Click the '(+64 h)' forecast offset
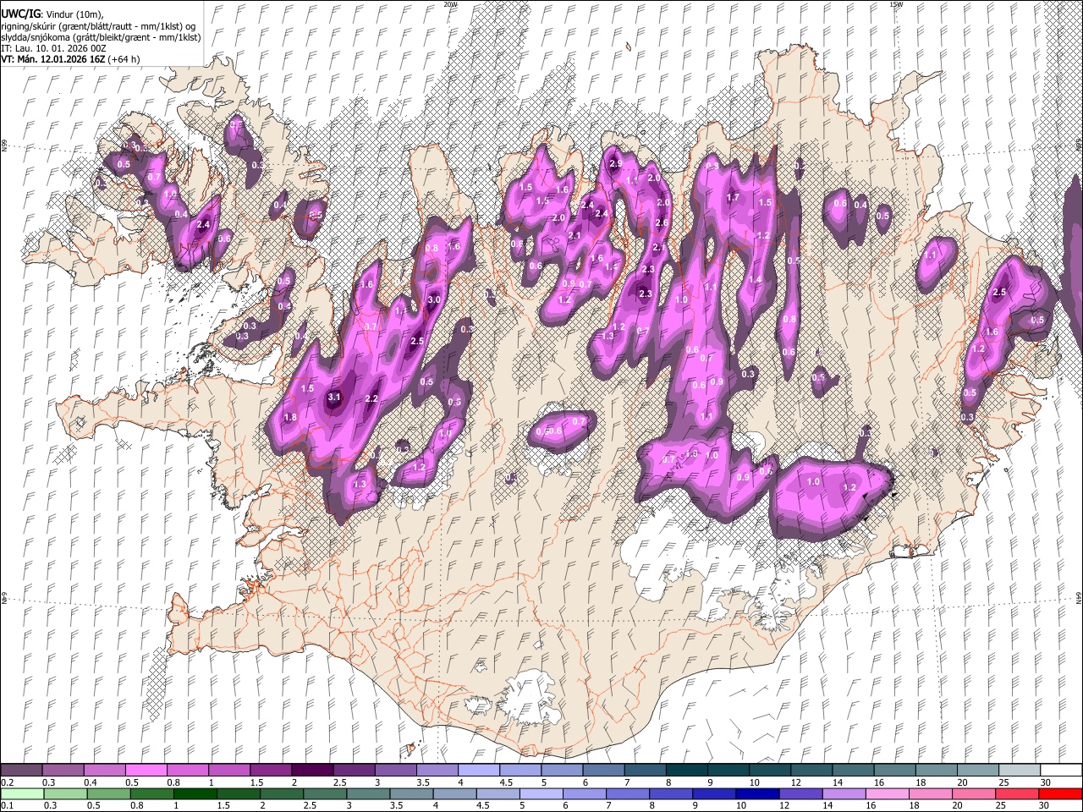1083x812 pixels. click(124, 59)
